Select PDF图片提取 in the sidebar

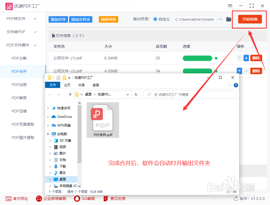pyautogui.click(x=23, y=138)
